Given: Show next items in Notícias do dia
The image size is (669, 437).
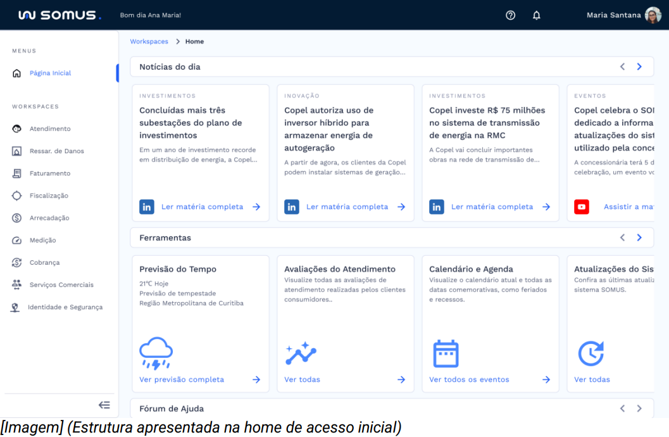Looking at the screenshot, I should (x=639, y=66).
